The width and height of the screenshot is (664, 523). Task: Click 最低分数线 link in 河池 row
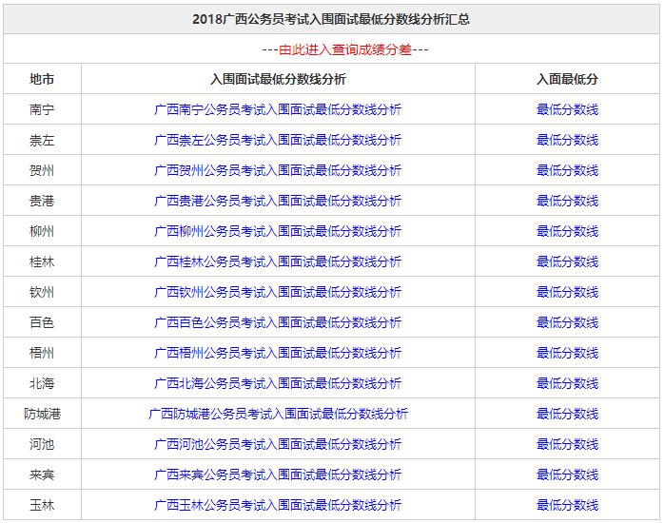[x=568, y=444]
